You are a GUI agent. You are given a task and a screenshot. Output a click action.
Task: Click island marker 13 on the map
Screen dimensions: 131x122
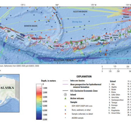(87, 44)
